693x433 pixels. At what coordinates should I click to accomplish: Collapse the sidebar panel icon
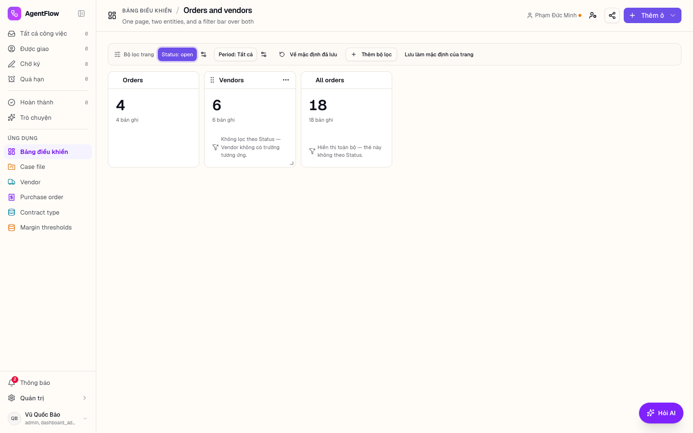[81, 13]
